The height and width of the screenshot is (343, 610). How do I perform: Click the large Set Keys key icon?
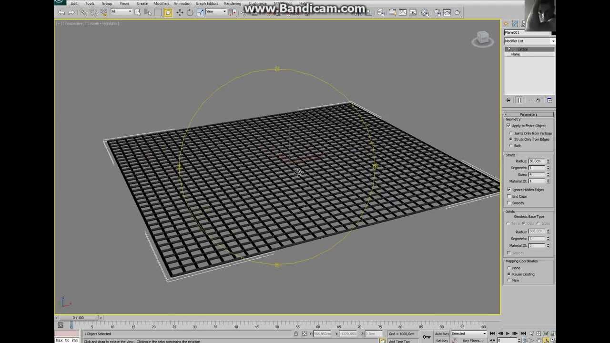click(x=427, y=337)
